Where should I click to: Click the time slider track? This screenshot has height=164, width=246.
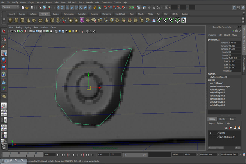[x=23, y=155]
